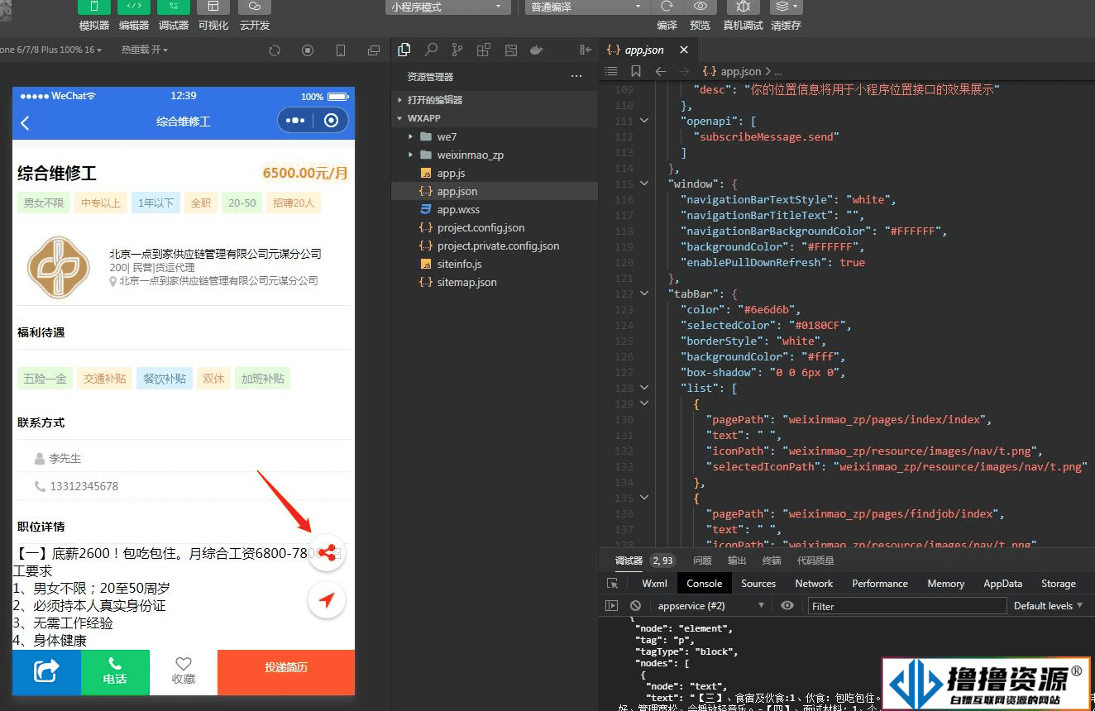Image resolution: width=1095 pixels, height=711 pixels.
Task: Toggle the console live expression eye icon
Action: tap(787, 606)
